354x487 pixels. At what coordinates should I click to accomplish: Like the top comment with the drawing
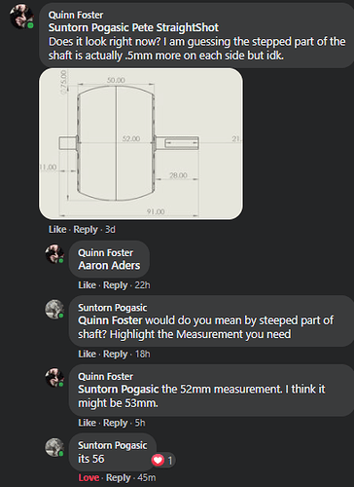click(x=57, y=230)
